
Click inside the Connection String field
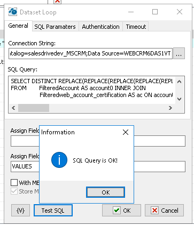point(90,53)
